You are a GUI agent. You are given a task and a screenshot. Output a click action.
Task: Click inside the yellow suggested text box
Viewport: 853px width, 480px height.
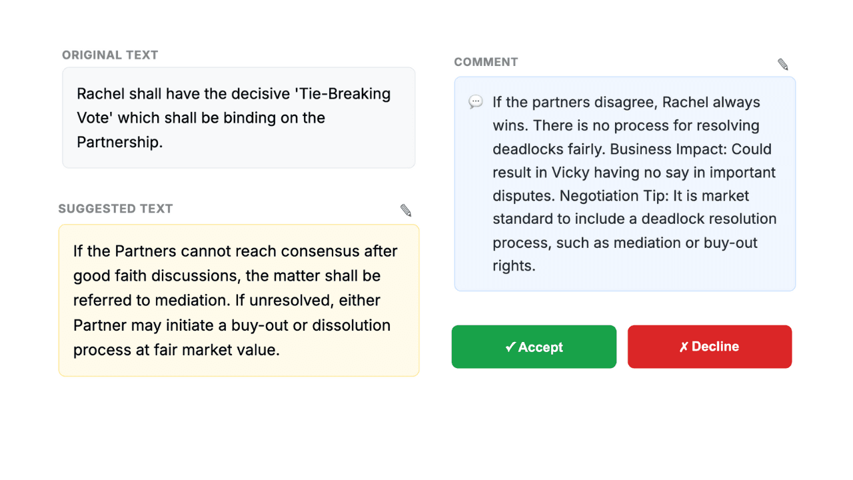click(x=239, y=300)
